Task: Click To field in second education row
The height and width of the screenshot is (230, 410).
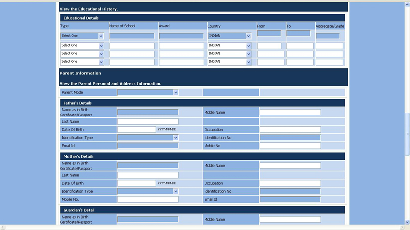Action: point(300,46)
